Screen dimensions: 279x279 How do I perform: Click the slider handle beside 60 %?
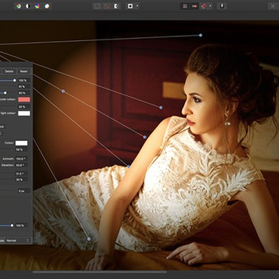[5, 93]
